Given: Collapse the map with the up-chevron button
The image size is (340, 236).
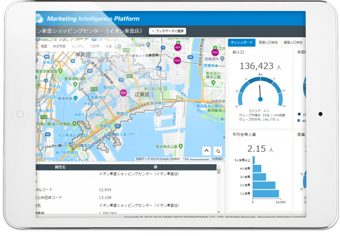Looking at the screenshot, I should click(x=206, y=150).
